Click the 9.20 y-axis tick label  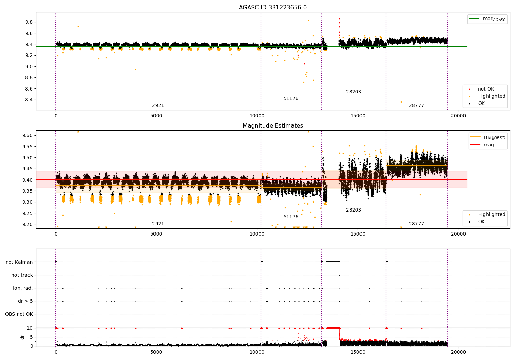pos(28,224)
